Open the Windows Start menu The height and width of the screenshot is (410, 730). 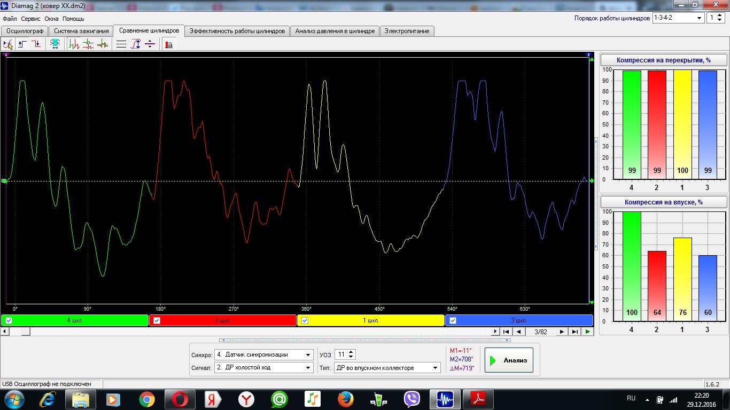(13, 399)
